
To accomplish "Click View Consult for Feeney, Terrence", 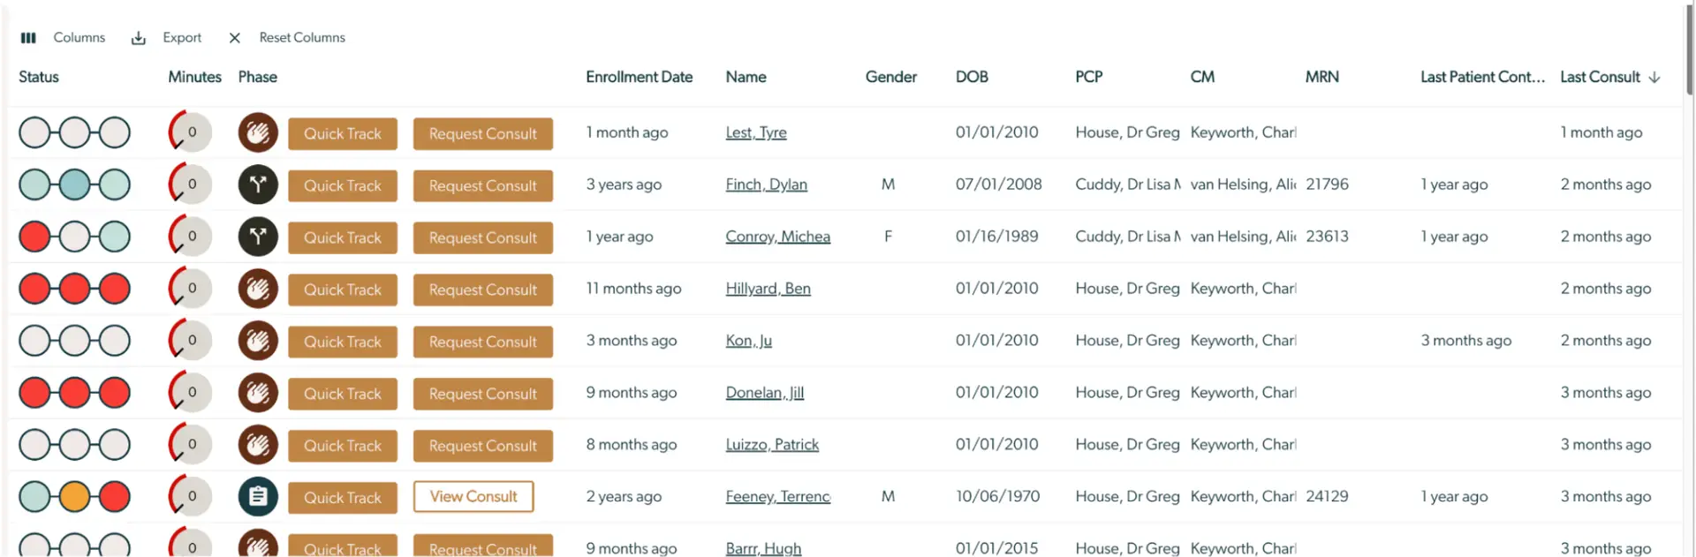I will coord(473,497).
